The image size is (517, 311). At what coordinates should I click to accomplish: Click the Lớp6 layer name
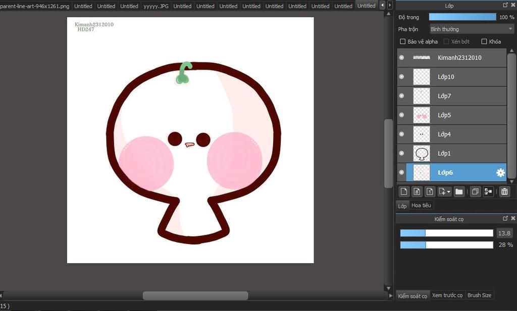tap(445, 172)
